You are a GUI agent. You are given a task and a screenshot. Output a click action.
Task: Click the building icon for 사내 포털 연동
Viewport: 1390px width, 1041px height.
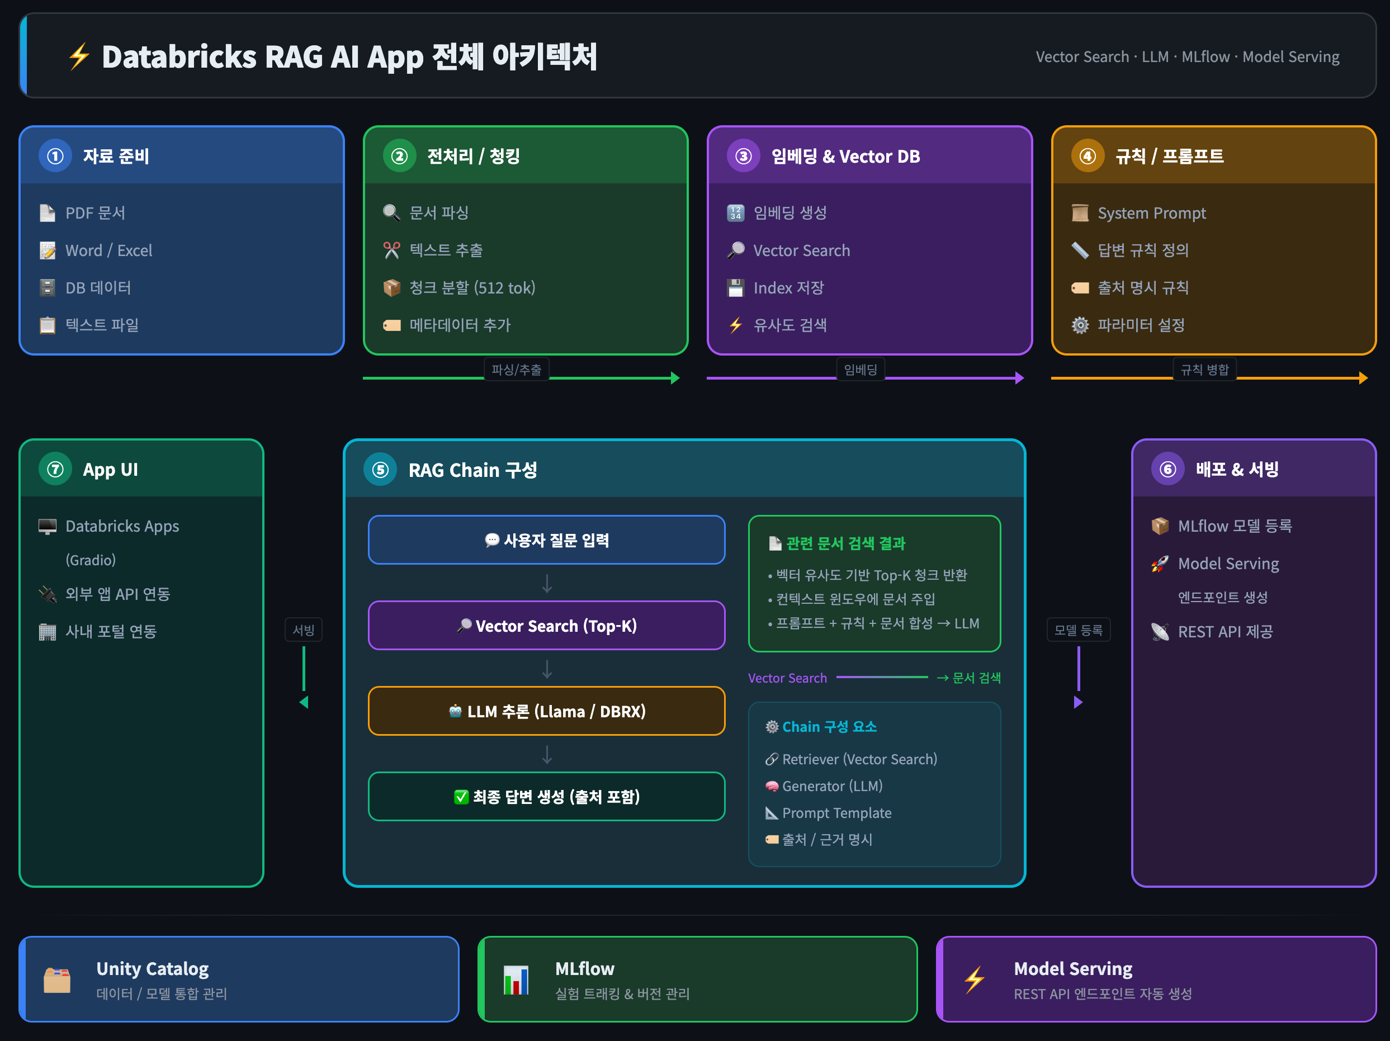click(x=47, y=631)
